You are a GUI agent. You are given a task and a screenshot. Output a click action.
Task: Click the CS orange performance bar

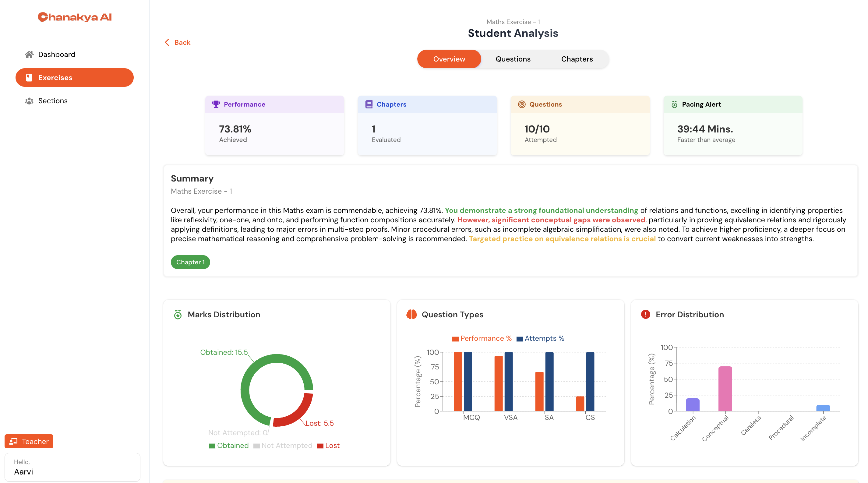pos(580,404)
